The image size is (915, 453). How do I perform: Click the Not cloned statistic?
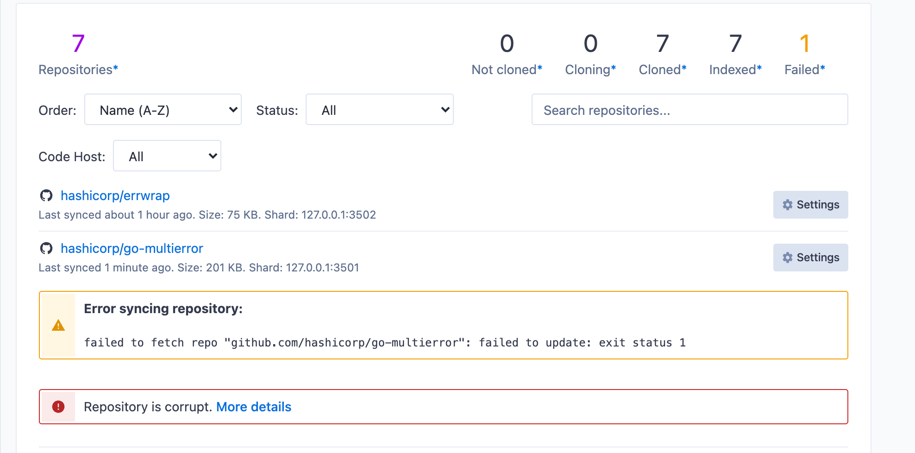tap(507, 54)
